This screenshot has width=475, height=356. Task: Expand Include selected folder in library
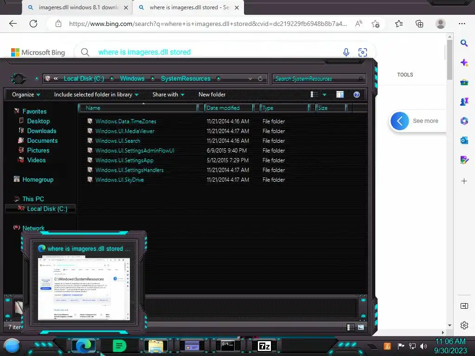tap(96, 95)
